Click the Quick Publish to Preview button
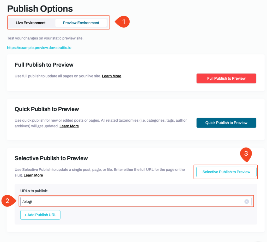The image size is (267, 242). (x=226, y=123)
